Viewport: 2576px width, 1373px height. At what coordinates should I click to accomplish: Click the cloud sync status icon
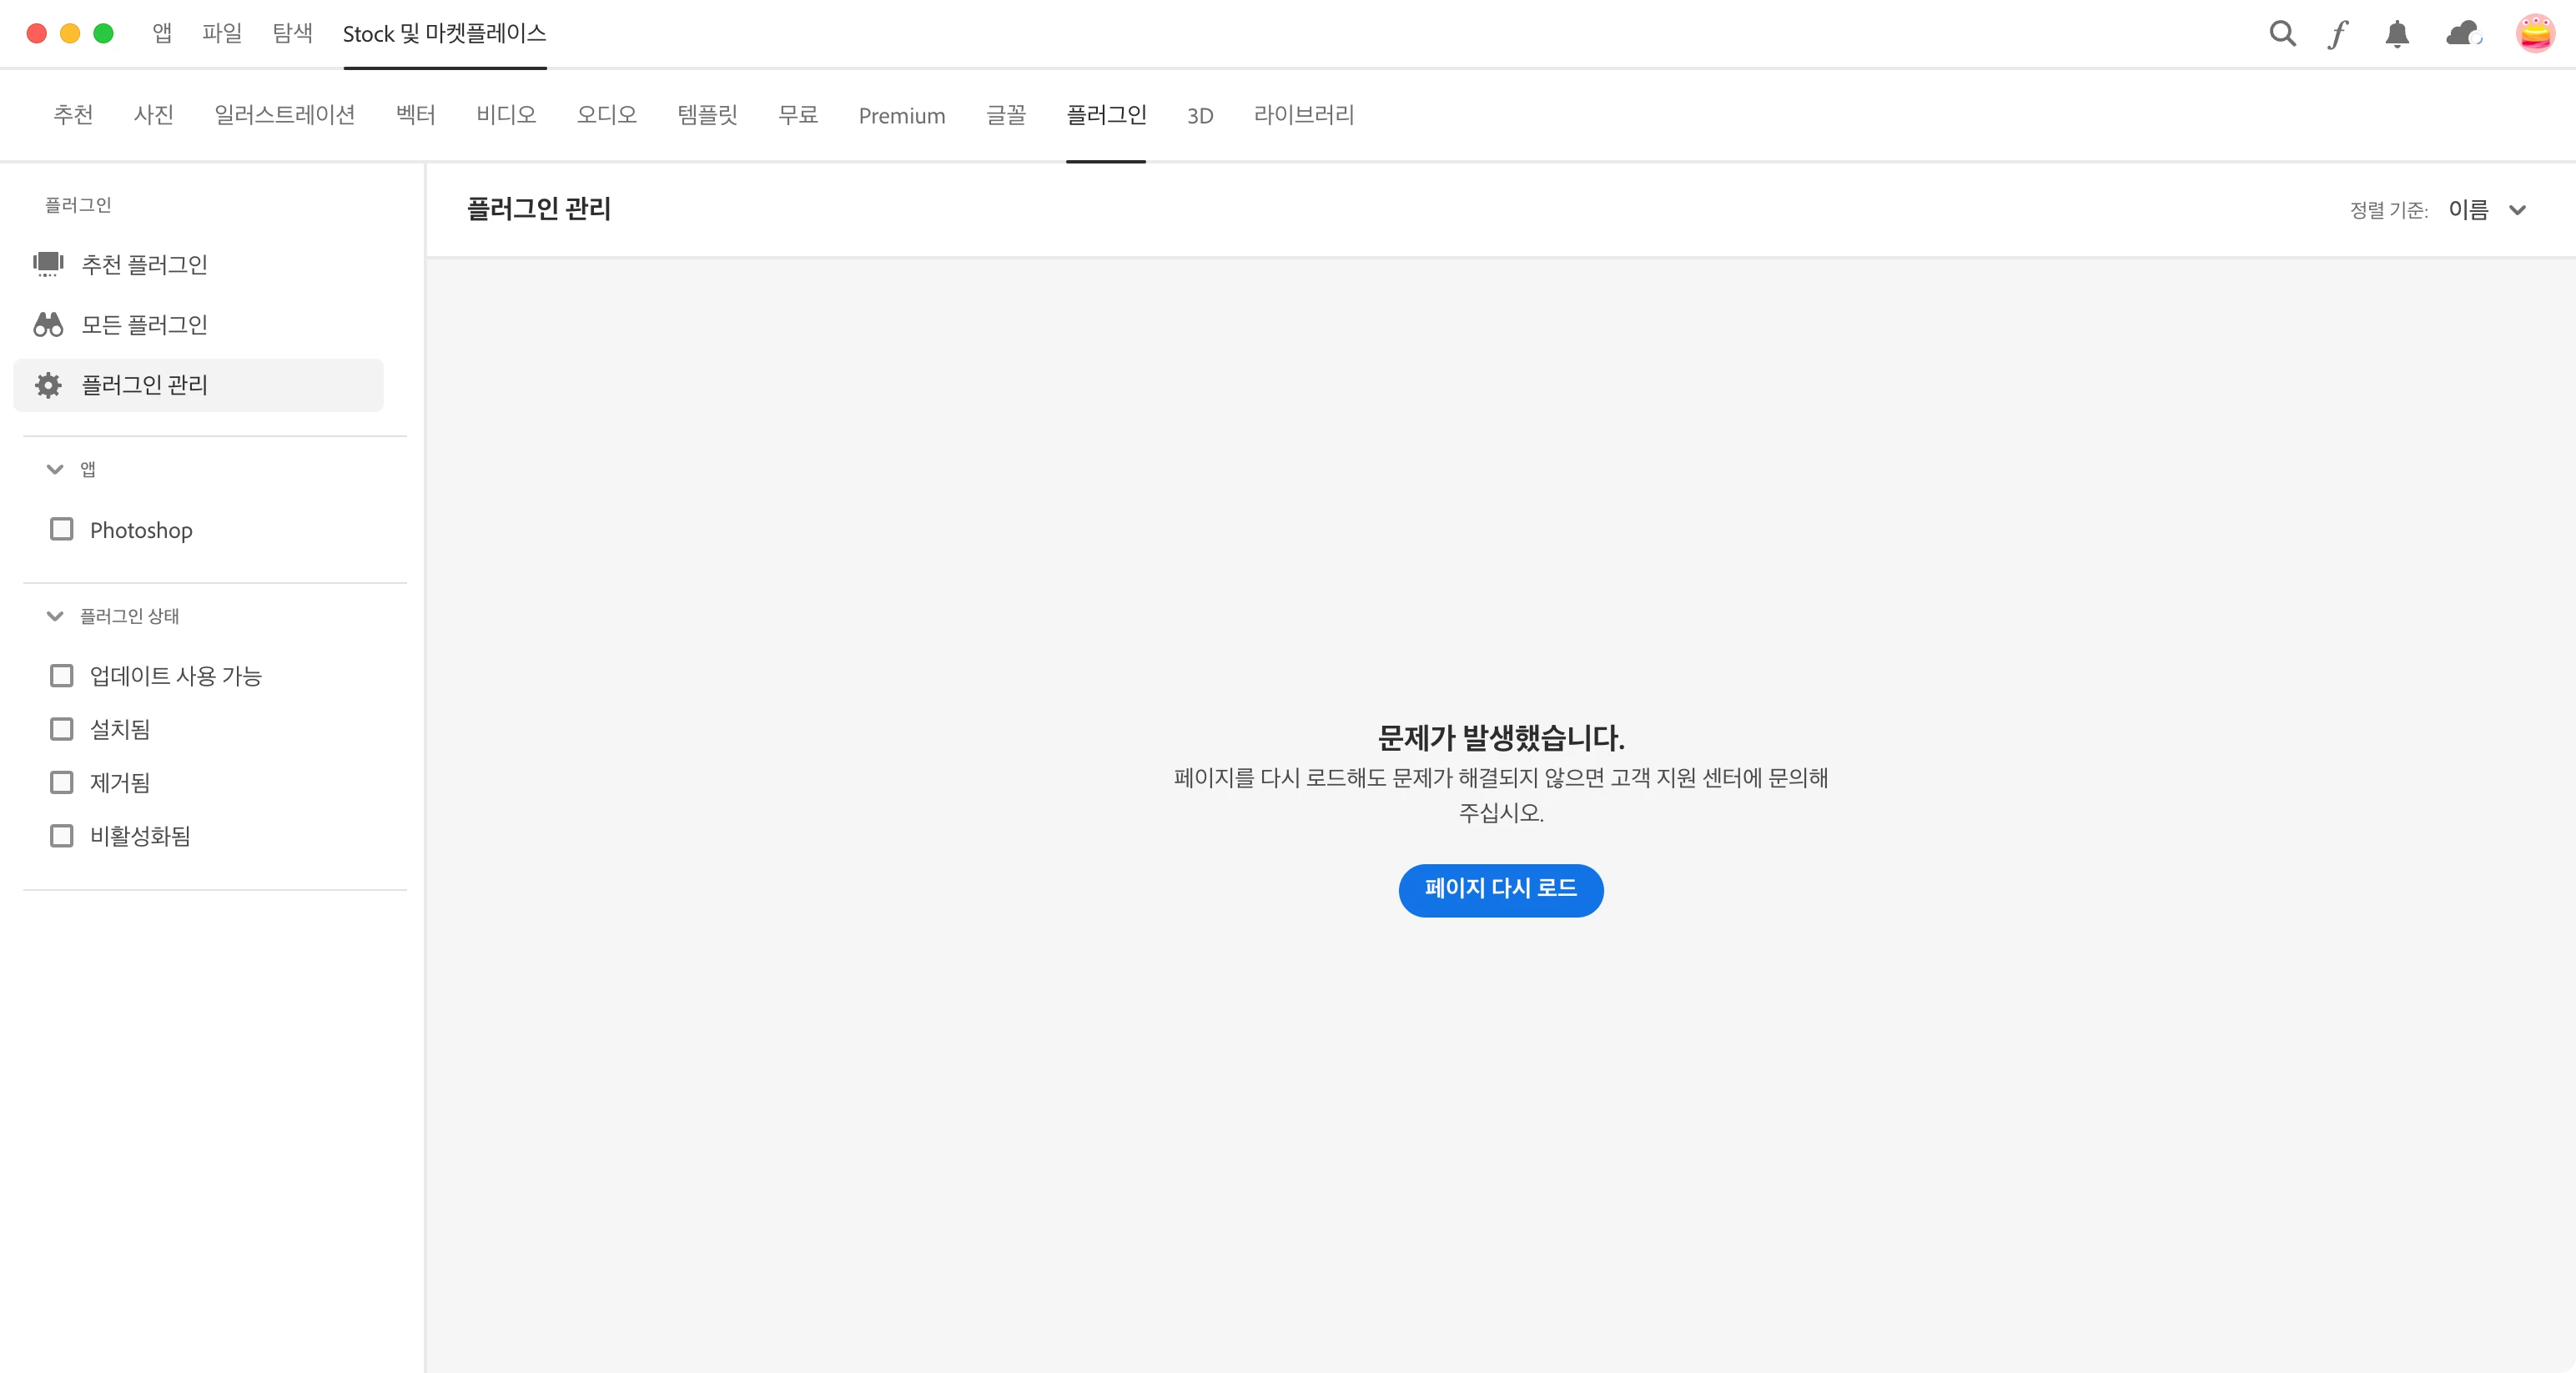point(2463,34)
